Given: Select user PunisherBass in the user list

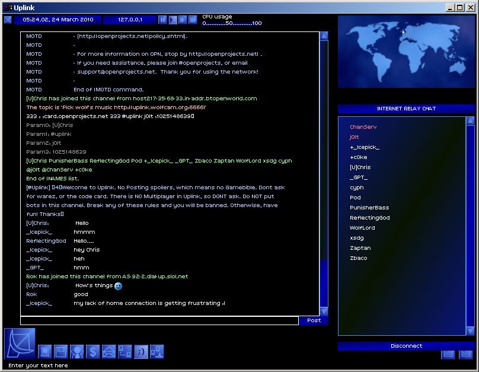Looking at the screenshot, I should click(x=369, y=208).
